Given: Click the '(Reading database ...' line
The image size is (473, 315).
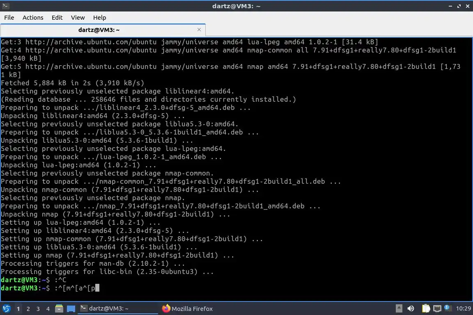Looking at the screenshot, I should coord(148,100).
